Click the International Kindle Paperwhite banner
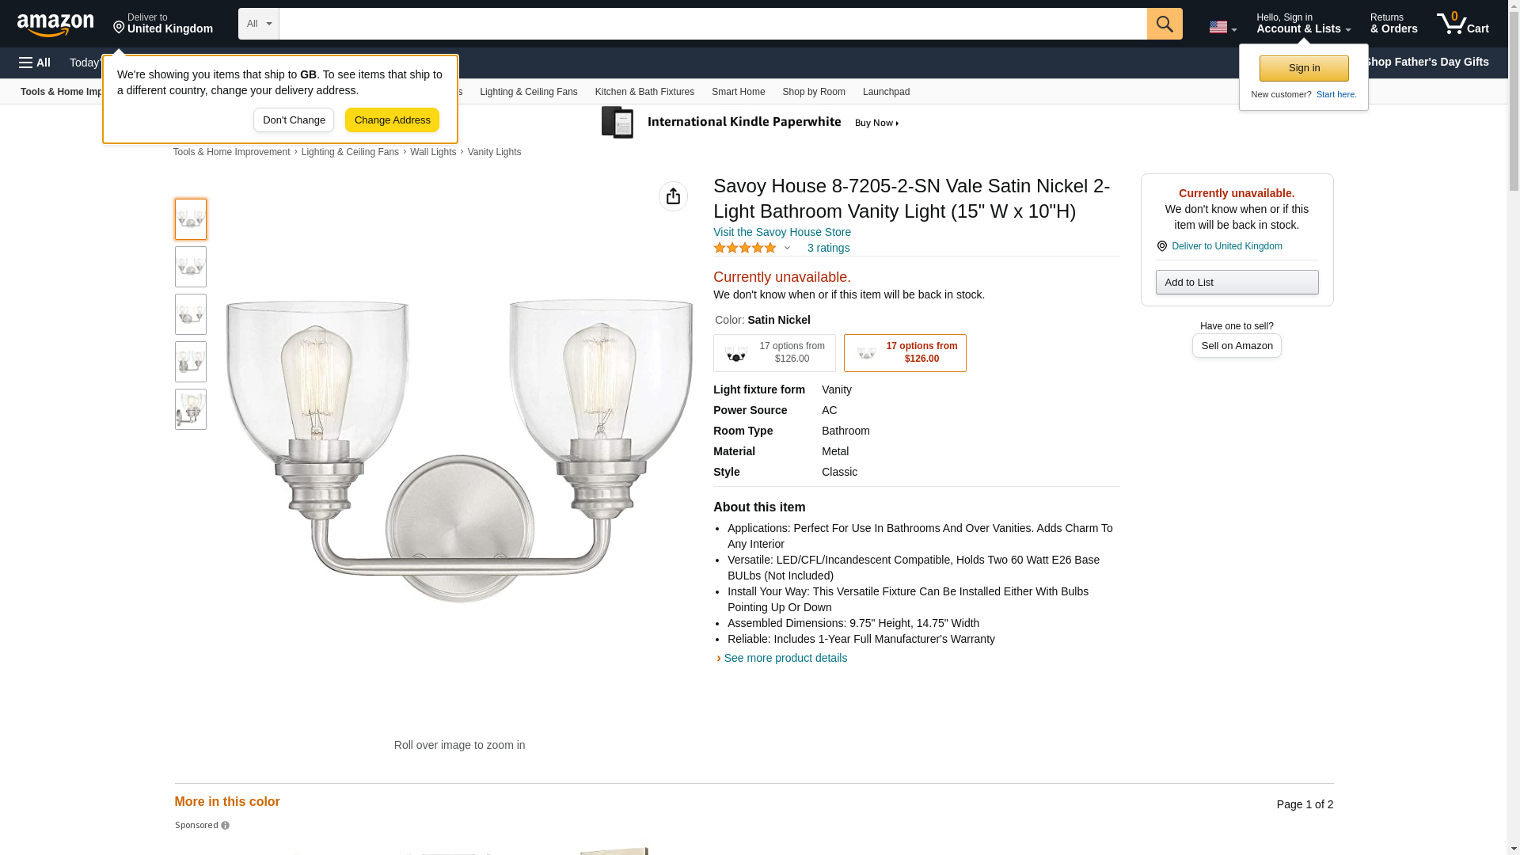 click(x=752, y=123)
